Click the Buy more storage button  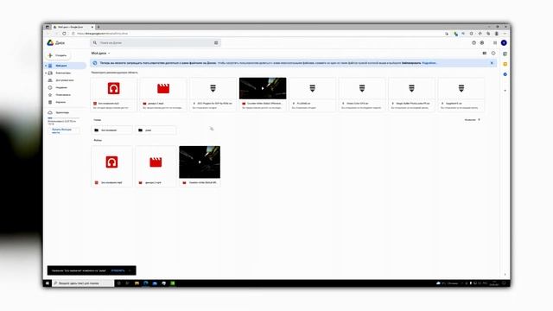[x=63, y=130]
